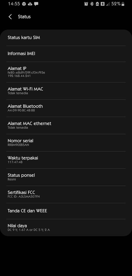Open Status kartu SIM
Viewport: 132px width, 276px height.
(x=66, y=38)
